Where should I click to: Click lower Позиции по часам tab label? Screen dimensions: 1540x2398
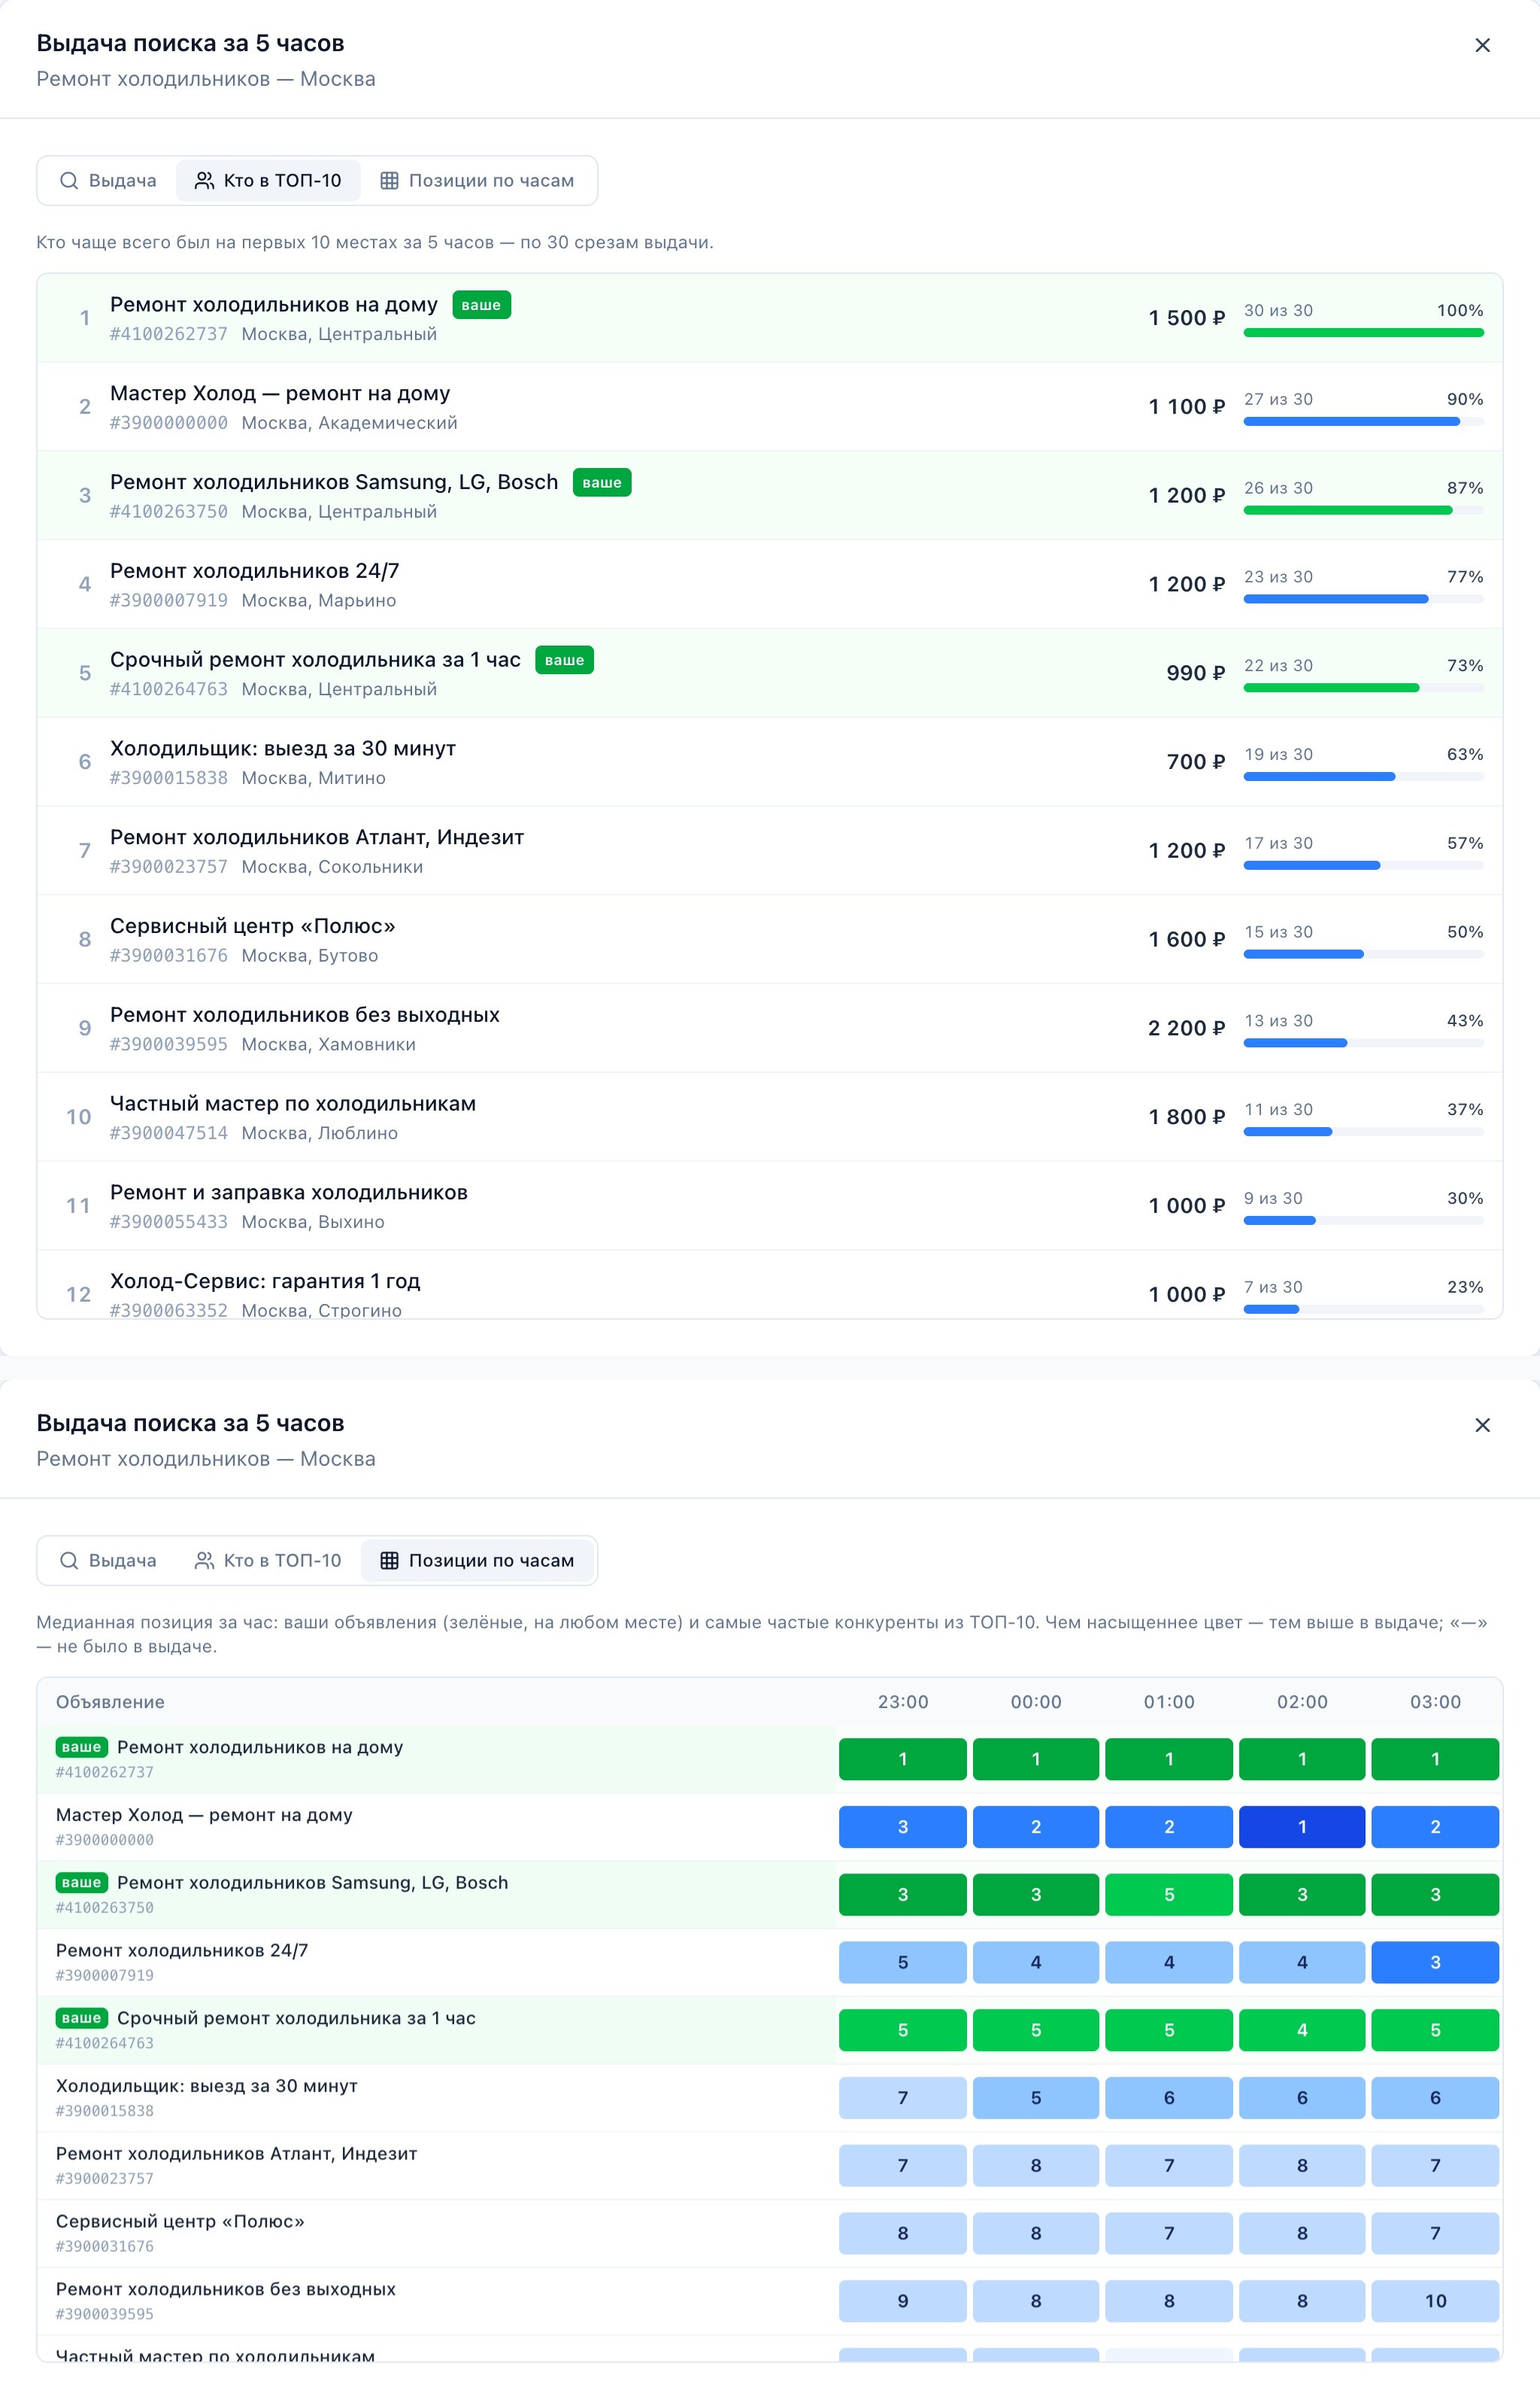click(491, 1560)
